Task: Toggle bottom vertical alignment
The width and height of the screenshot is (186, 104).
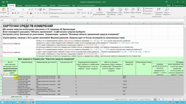Action: [41, 10]
